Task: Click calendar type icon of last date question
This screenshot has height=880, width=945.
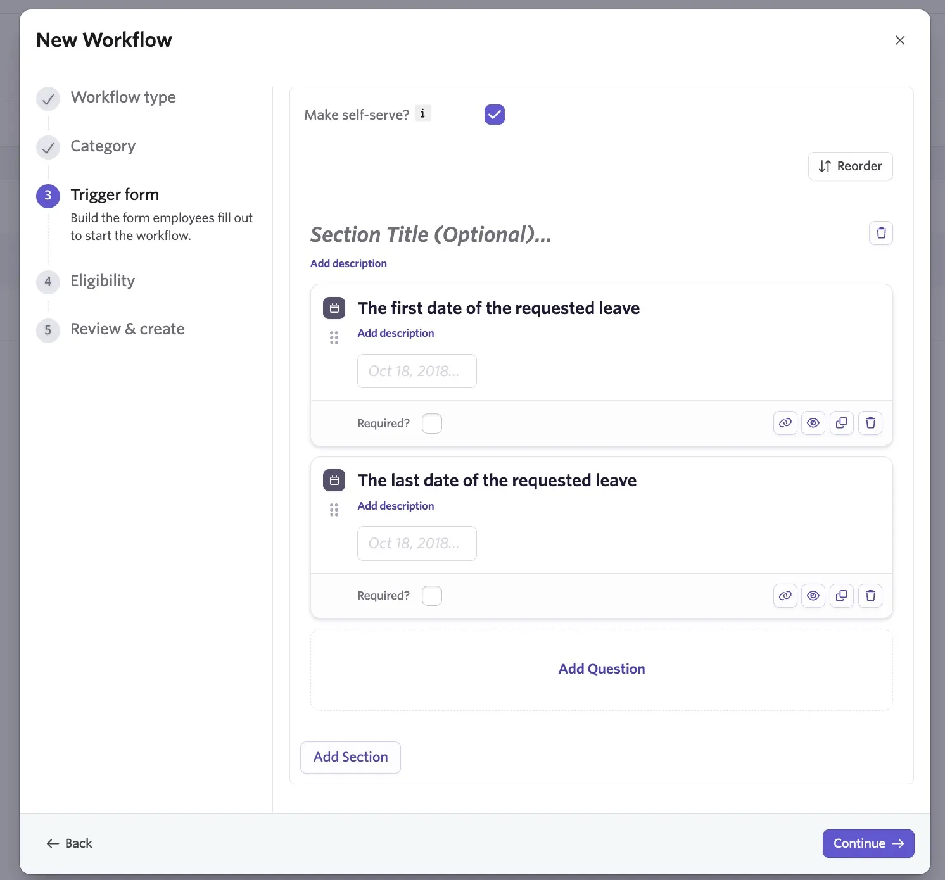Action: 334,481
